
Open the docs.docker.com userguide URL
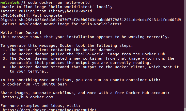coord(50,109)
